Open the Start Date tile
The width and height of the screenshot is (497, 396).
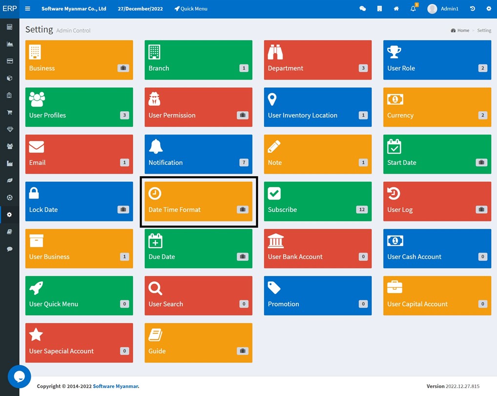point(437,154)
